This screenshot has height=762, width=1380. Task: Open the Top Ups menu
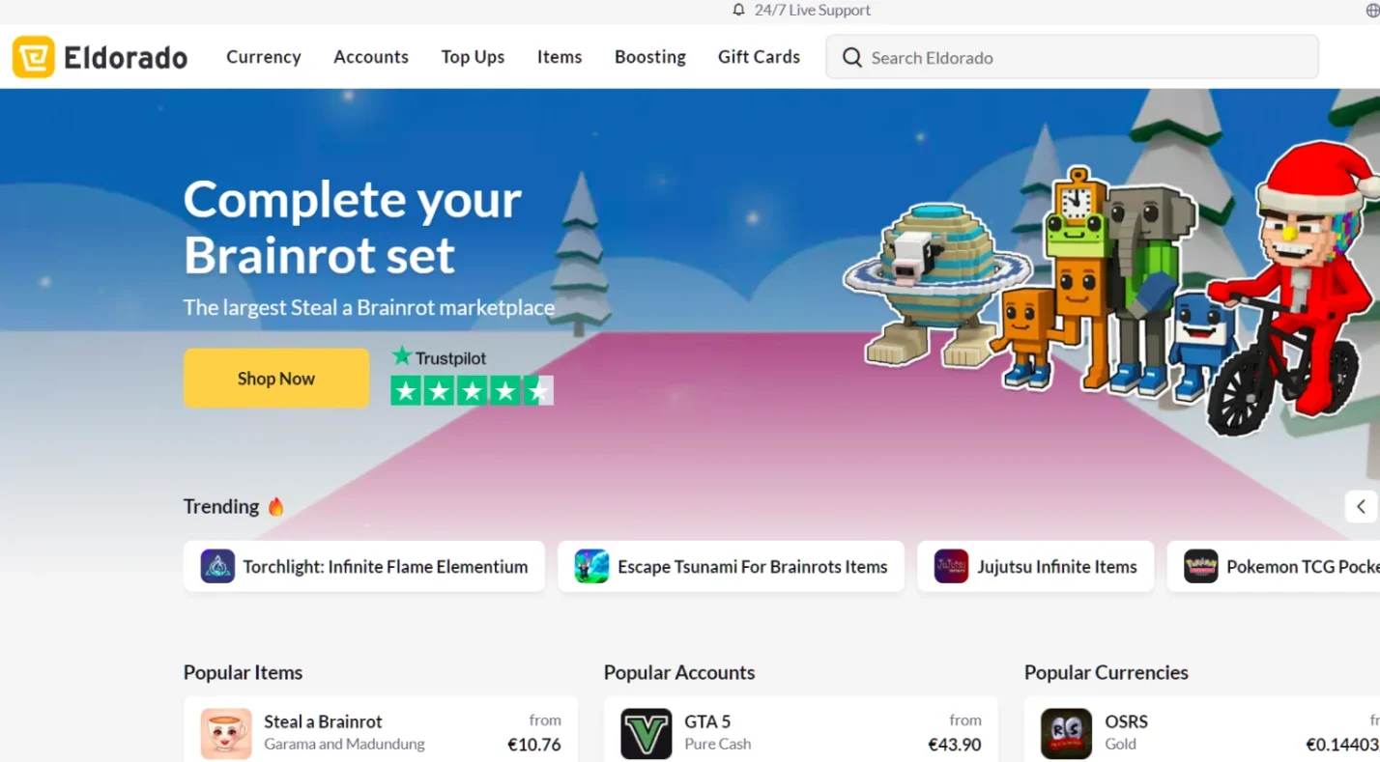click(x=473, y=57)
